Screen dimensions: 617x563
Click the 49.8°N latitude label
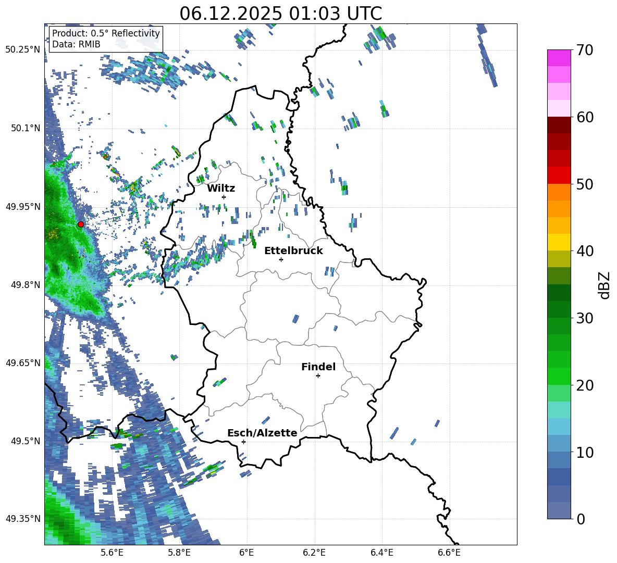[26, 285]
